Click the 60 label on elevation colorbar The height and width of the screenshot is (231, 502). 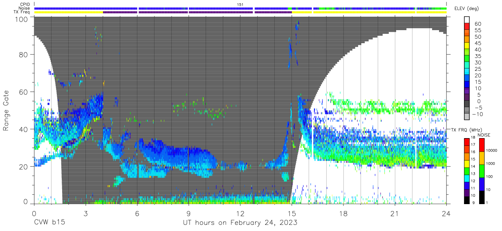pos(477,24)
